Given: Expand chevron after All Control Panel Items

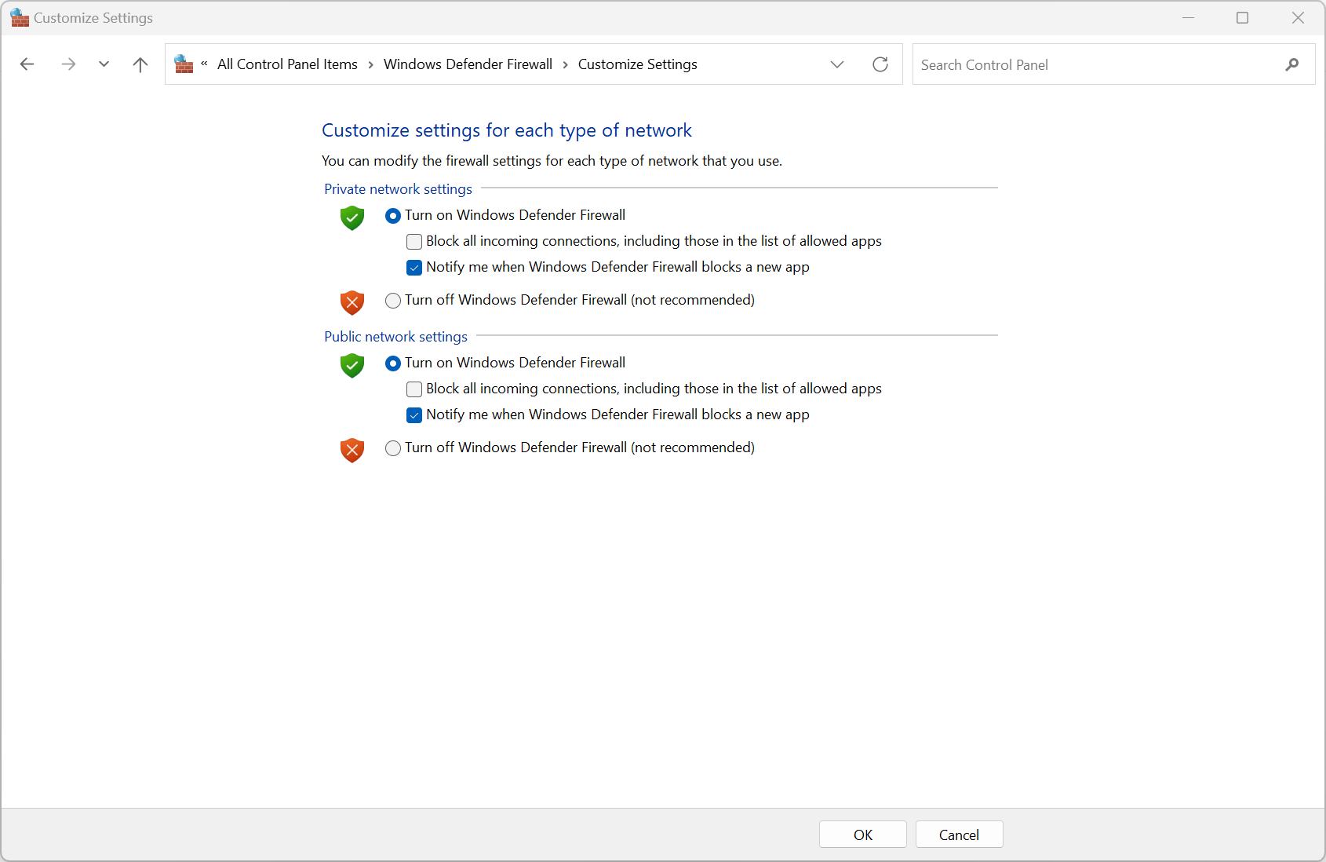Looking at the screenshot, I should pyautogui.click(x=371, y=64).
